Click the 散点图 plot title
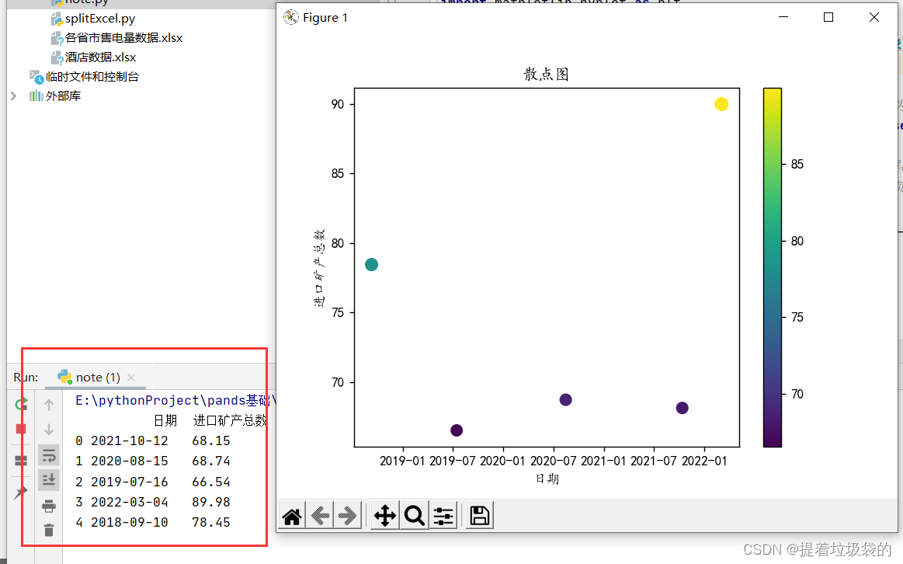 click(546, 75)
